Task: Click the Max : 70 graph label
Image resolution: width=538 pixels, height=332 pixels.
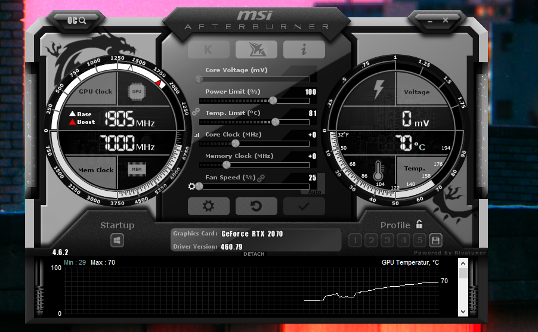Action: coord(103,262)
